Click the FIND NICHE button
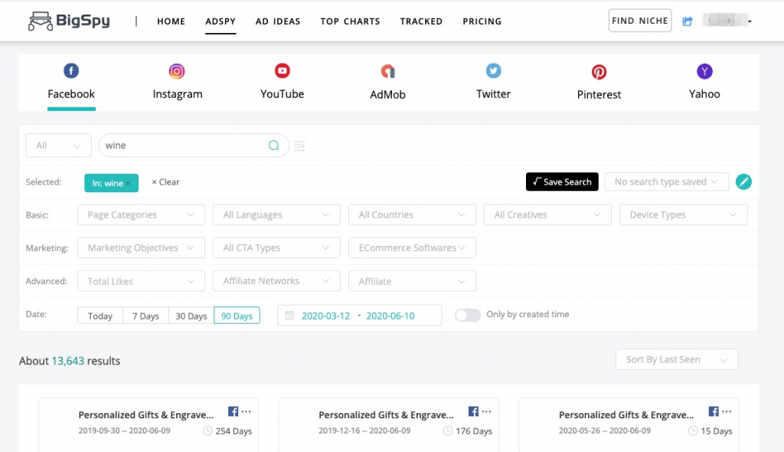784x452 pixels. [640, 21]
